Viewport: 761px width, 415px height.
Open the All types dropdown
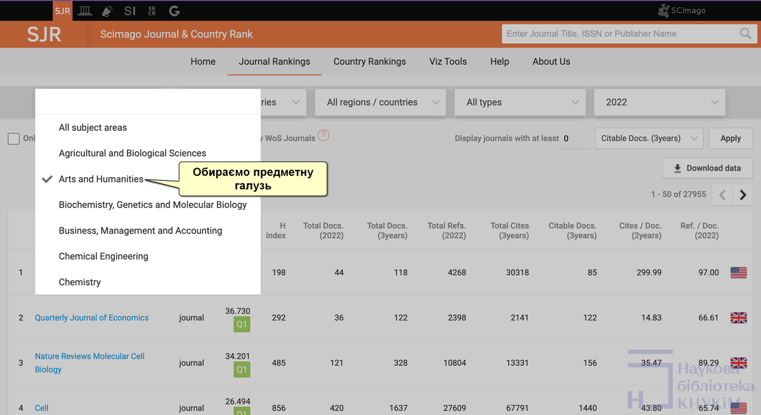521,102
